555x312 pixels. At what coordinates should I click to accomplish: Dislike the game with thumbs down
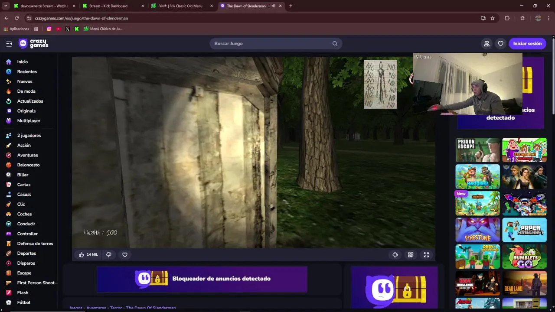[x=109, y=255]
